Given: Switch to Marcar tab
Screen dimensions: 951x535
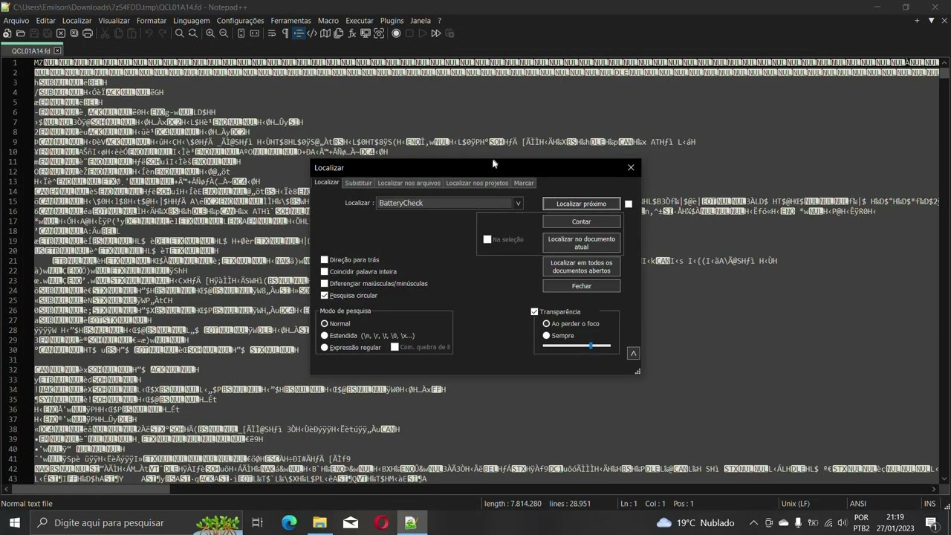Looking at the screenshot, I should (x=524, y=183).
